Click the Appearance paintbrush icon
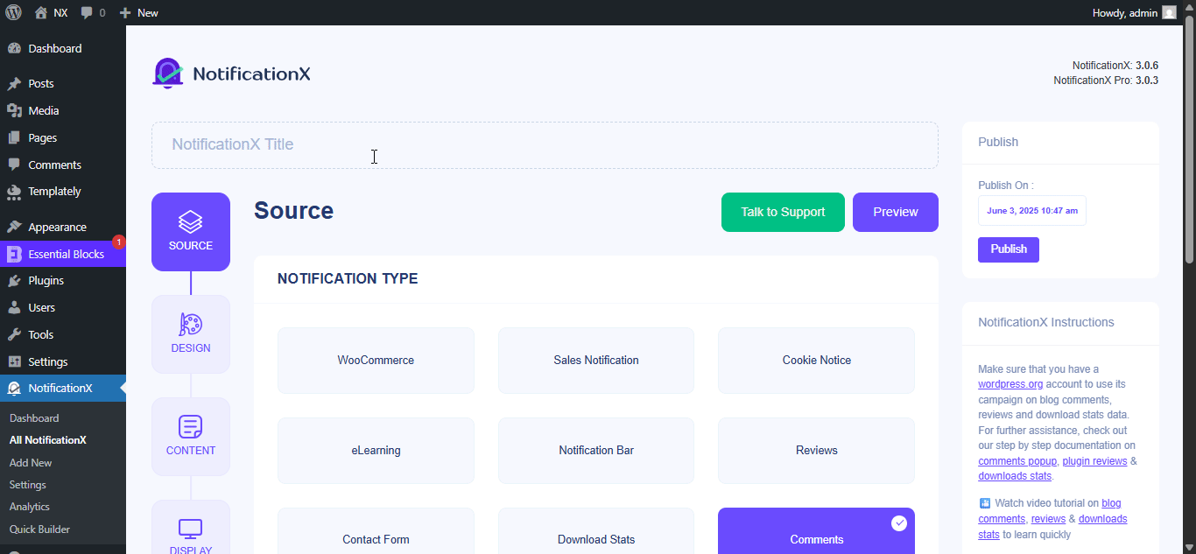The width and height of the screenshot is (1196, 554). pyautogui.click(x=14, y=228)
